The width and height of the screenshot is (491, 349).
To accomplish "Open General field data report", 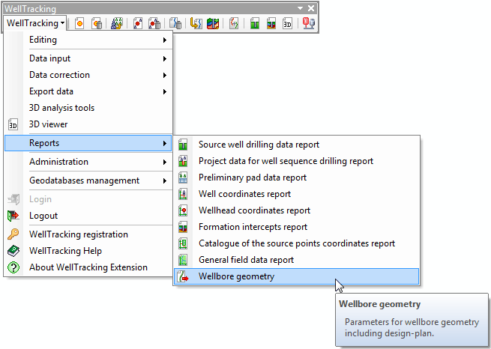I will (x=297, y=260).
